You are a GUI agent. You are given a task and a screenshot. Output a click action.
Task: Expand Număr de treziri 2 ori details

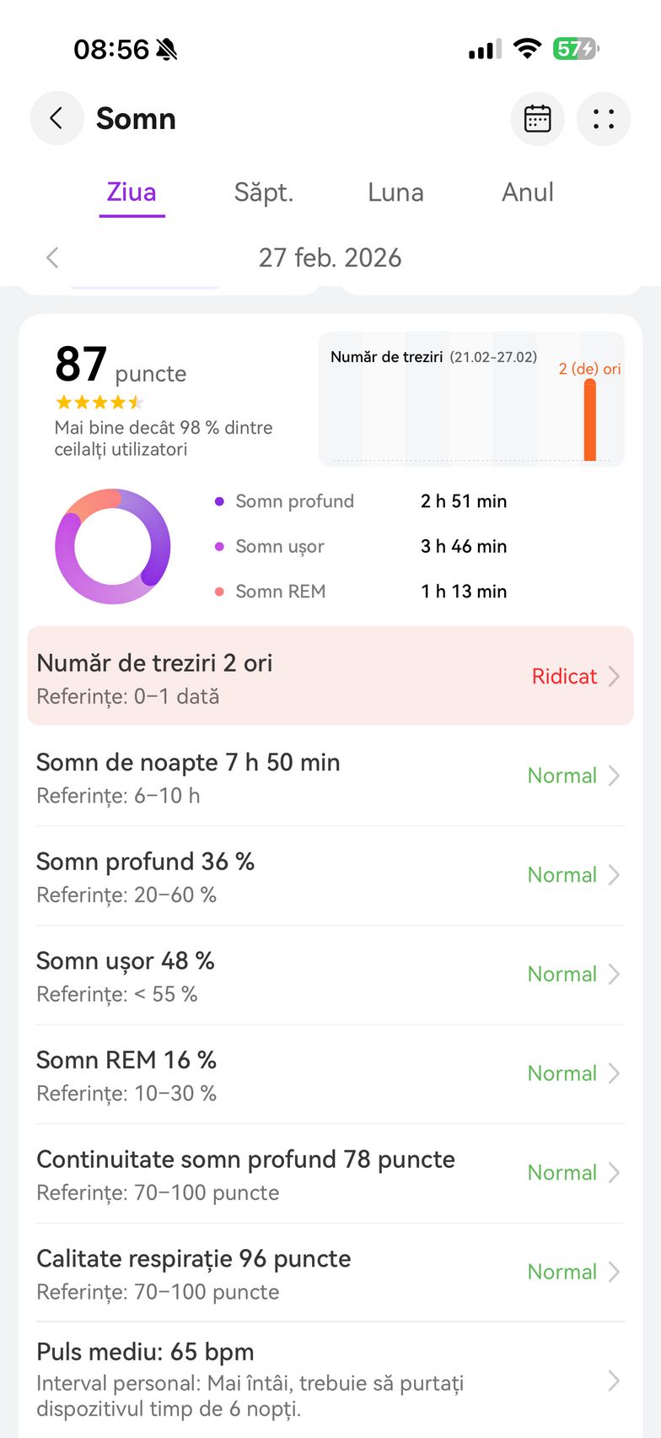(330, 676)
